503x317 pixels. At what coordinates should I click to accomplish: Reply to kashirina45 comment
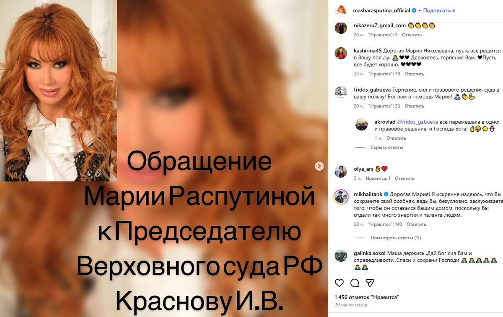415,74
